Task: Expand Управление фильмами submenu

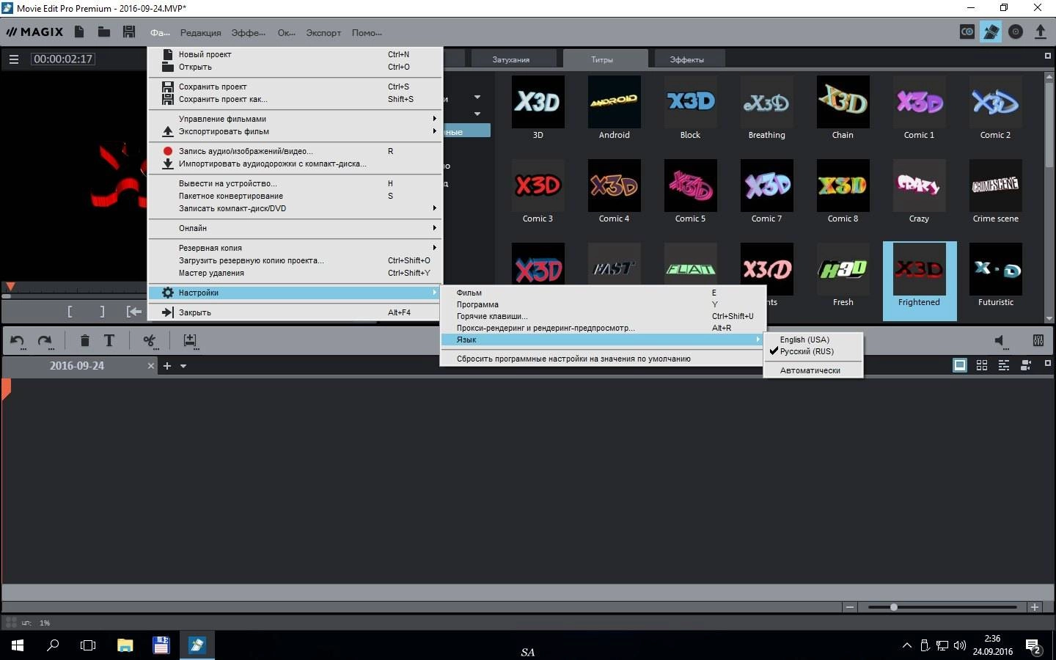Action: (x=295, y=119)
